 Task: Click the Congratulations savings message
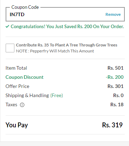tap(67, 26)
